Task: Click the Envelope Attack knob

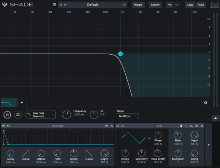Action: pos(41,154)
